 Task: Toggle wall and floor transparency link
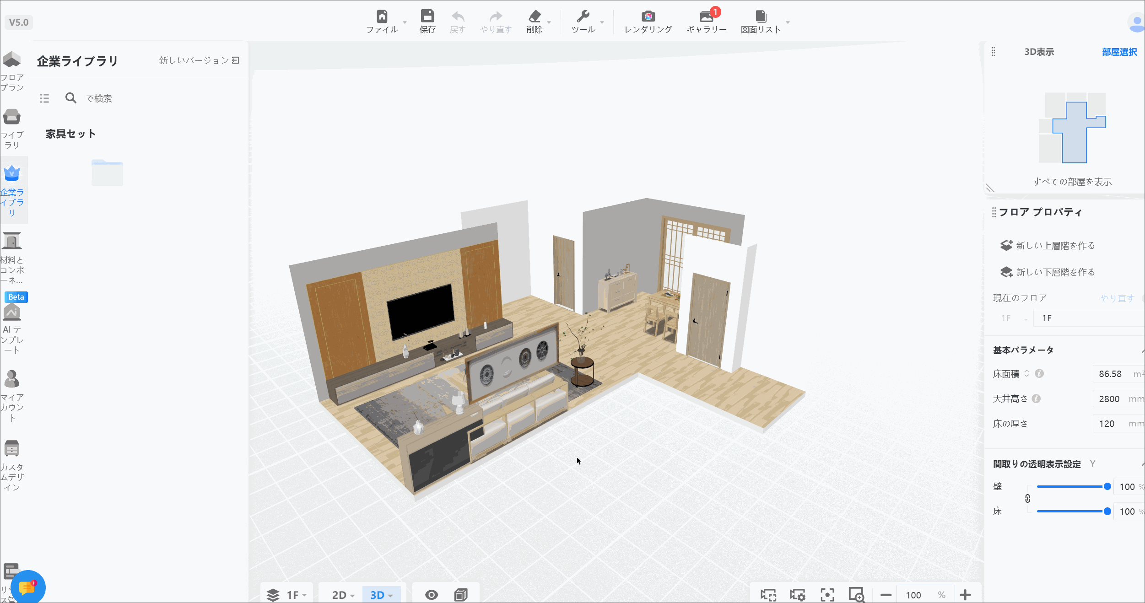[1028, 499]
